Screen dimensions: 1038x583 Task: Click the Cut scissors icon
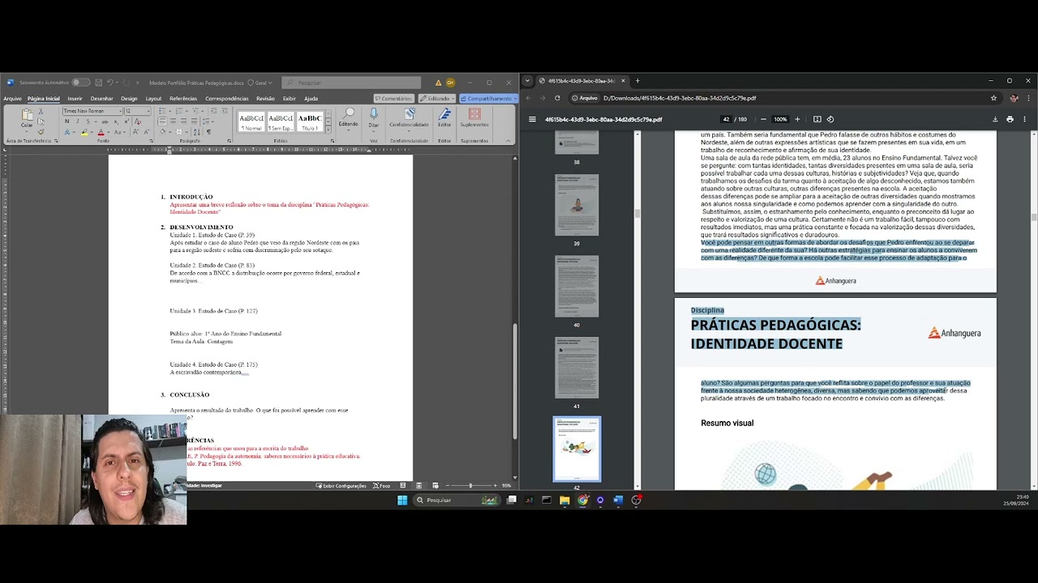tap(41, 111)
